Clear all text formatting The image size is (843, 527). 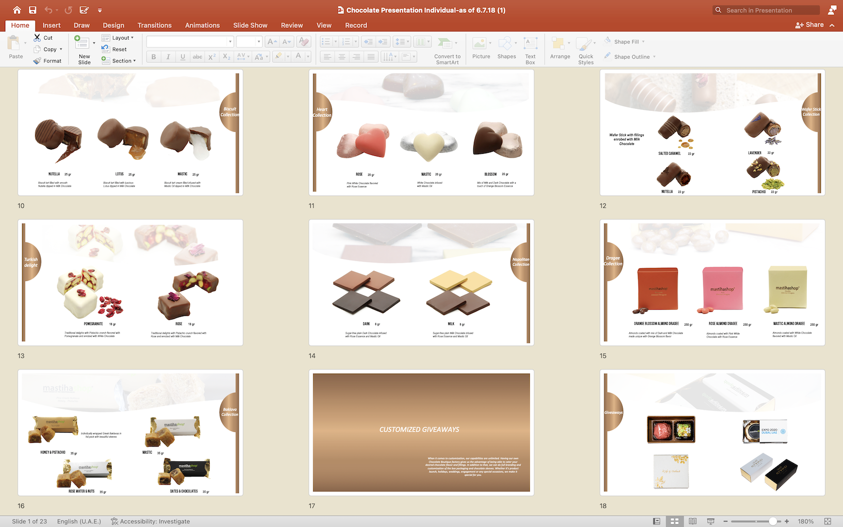click(x=304, y=42)
